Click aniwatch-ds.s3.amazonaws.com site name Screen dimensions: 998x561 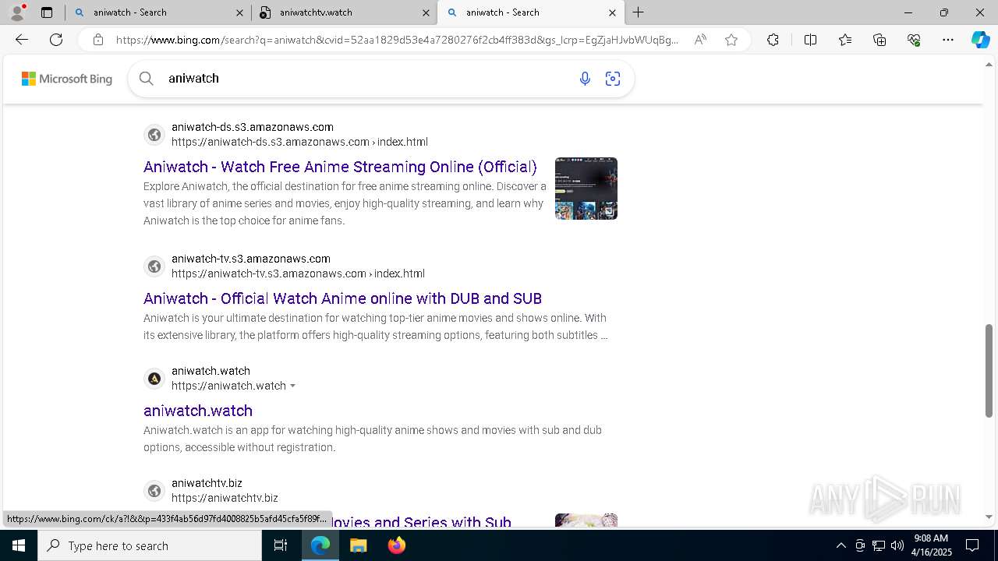coord(253,127)
